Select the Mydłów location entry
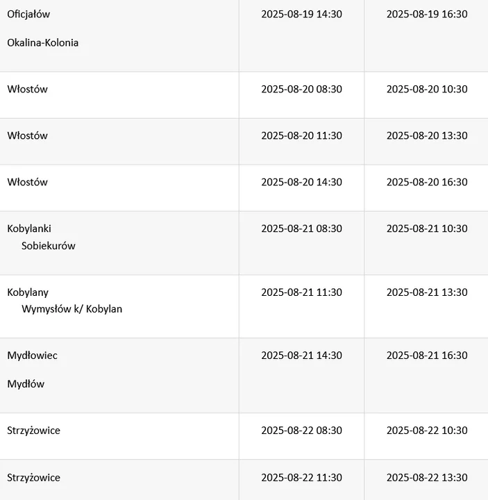488x500 pixels. (x=26, y=384)
